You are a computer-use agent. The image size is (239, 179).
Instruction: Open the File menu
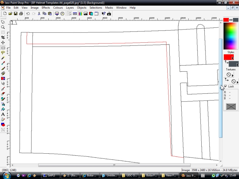[x=8, y=8]
